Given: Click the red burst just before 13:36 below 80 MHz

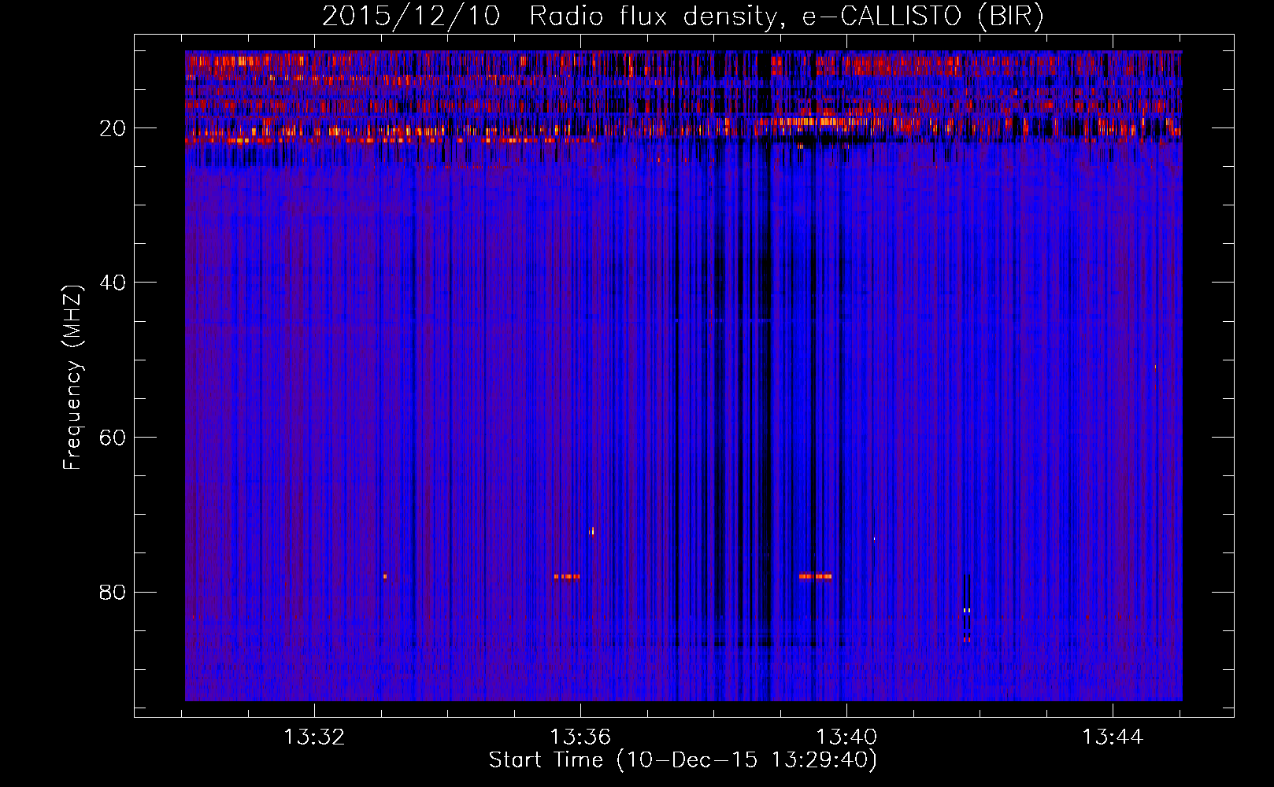Looking at the screenshot, I should click(x=566, y=577).
